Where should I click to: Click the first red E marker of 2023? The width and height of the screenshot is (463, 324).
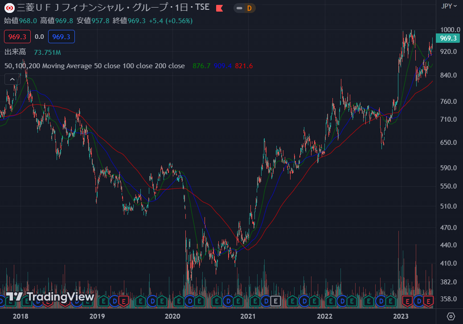(407, 301)
